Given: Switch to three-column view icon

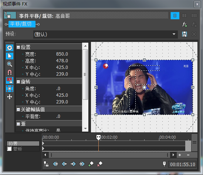Looking at the screenshot, I should [194, 16].
